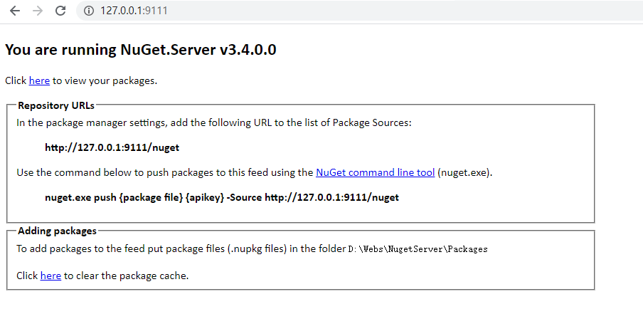
Task: Click the nuget.exe push command line
Action: tap(222, 197)
